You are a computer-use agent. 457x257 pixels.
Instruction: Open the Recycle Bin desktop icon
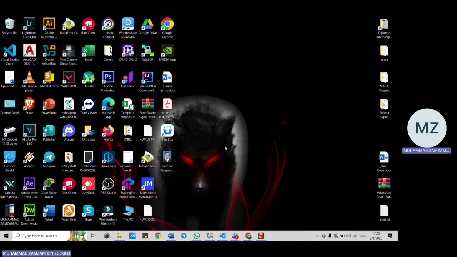point(10,27)
